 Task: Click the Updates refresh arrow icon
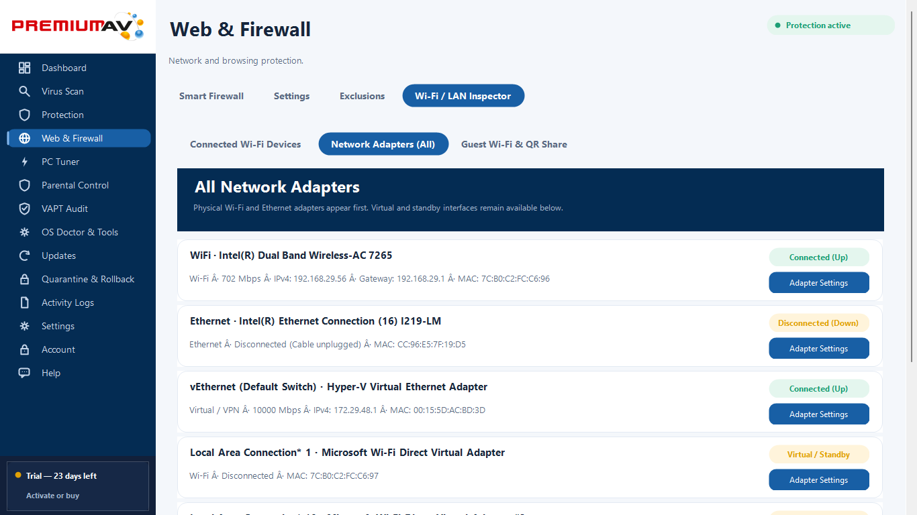tap(25, 255)
